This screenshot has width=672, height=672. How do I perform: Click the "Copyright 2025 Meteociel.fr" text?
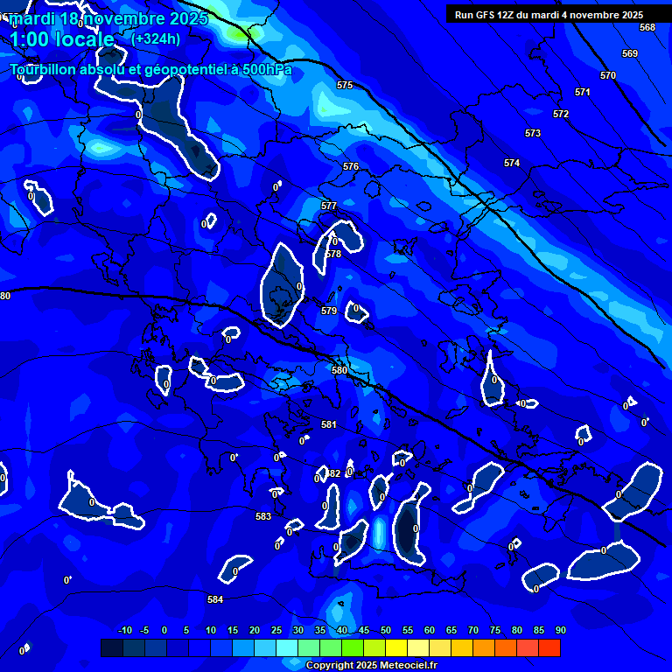pos(371,666)
